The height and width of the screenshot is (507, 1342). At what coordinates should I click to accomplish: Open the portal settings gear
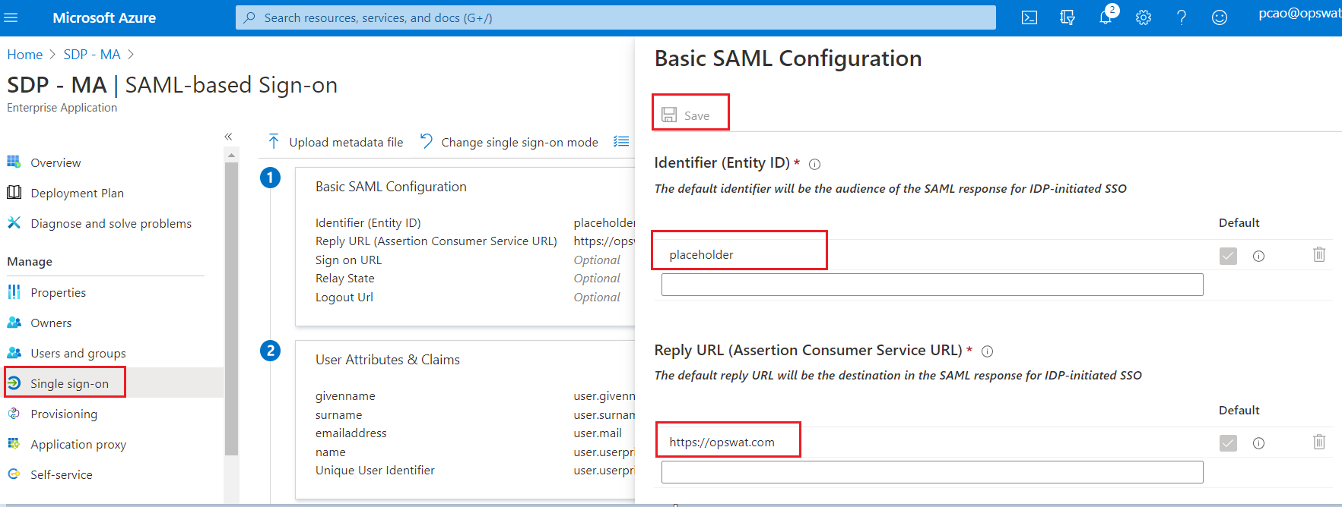[x=1144, y=17]
